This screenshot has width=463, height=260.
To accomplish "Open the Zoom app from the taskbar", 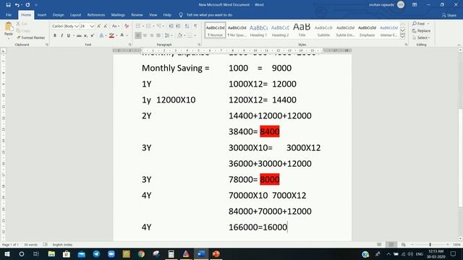I will (111, 253).
